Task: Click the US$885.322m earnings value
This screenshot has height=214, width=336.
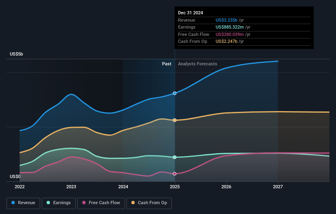Action: click(230, 27)
